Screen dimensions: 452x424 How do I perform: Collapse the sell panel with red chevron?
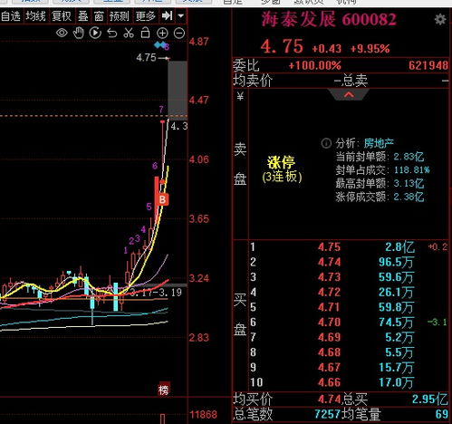pos(349,94)
